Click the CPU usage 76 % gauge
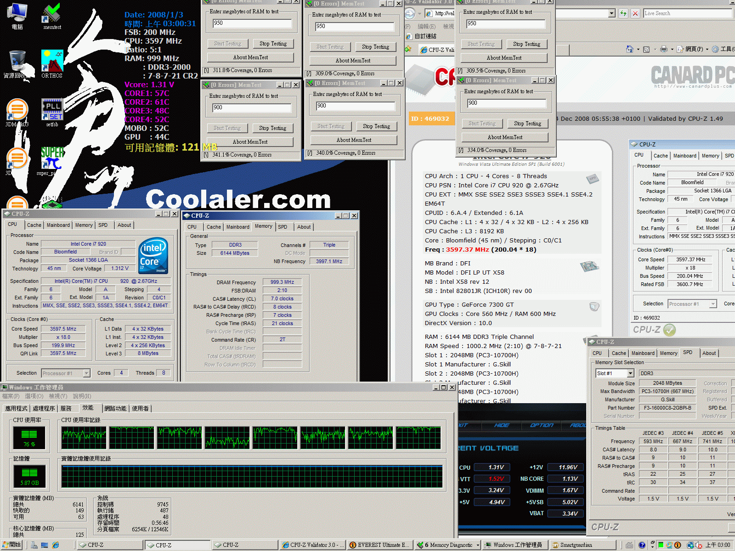The image size is (735, 551). (x=29, y=437)
